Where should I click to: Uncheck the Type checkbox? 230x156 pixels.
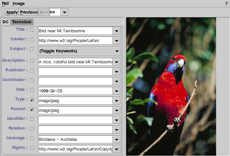[x=32, y=100]
